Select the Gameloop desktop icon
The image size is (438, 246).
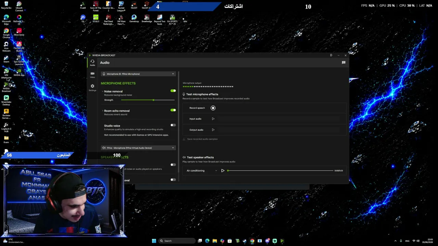pyautogui.click(x=134, y=18)
